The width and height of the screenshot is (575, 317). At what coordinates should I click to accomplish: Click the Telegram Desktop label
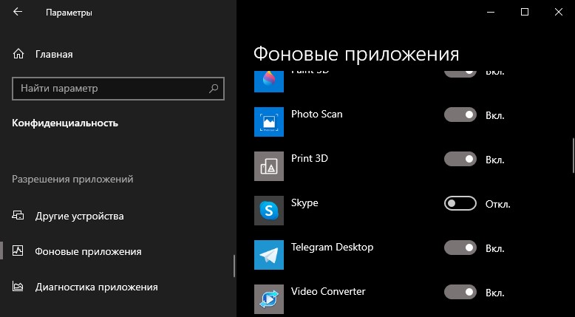[x=333, y=248]
